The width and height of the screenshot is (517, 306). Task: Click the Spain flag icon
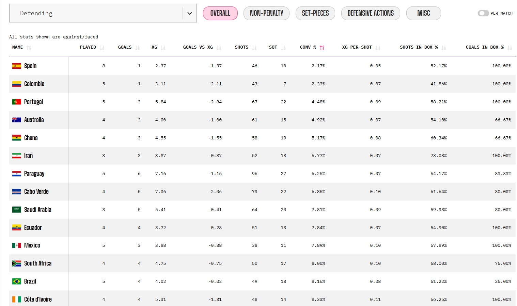[17, 66]
